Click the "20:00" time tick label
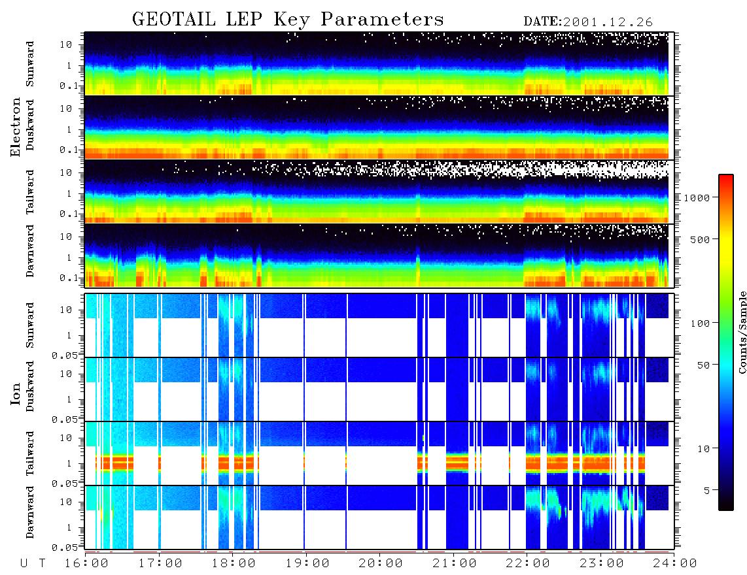Screen dimensions: 747x575 [381, 564]
